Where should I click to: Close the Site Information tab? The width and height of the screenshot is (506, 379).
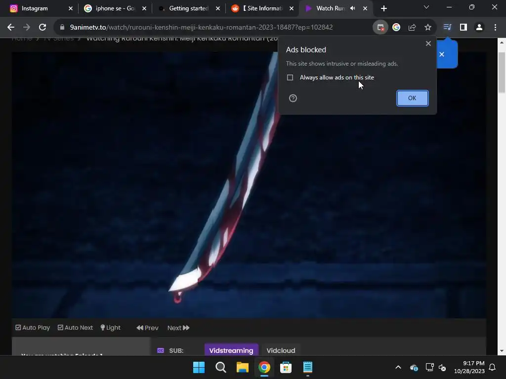pyautogui.click(x=292, y=9)
